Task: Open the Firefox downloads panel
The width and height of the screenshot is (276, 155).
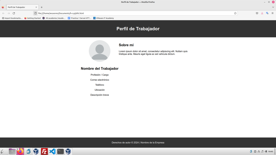Action: (262, 13)
